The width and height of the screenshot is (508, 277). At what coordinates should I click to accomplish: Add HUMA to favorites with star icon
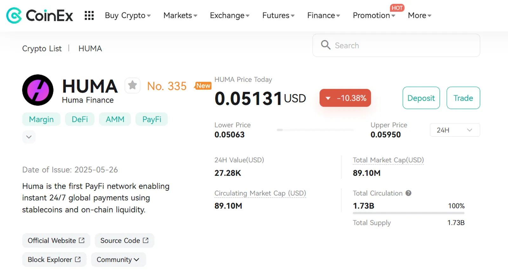(x=132, y=85)
